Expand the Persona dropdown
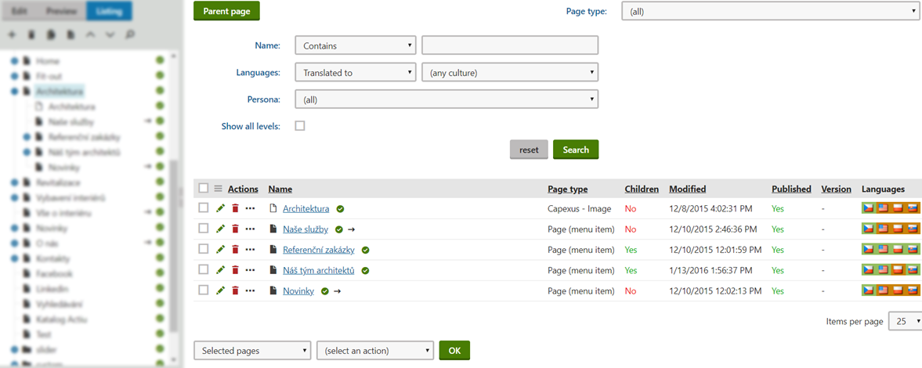922x368 pixels. (x=446, y=99)
